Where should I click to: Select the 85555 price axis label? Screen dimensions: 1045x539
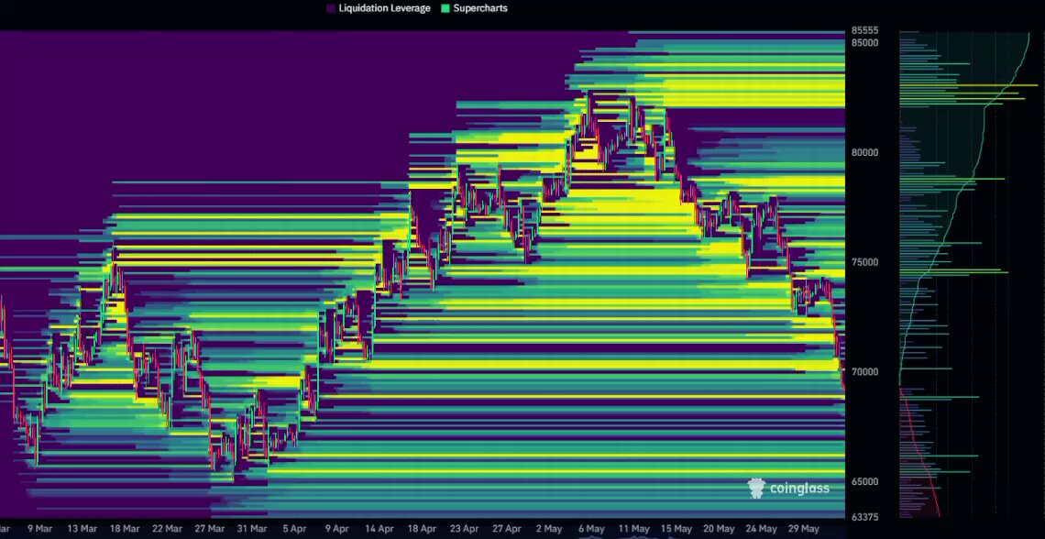tap(864, 30)
